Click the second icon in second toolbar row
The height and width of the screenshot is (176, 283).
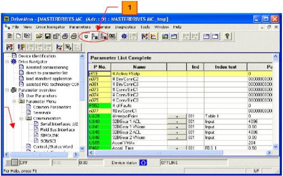[x=21, y=47]
